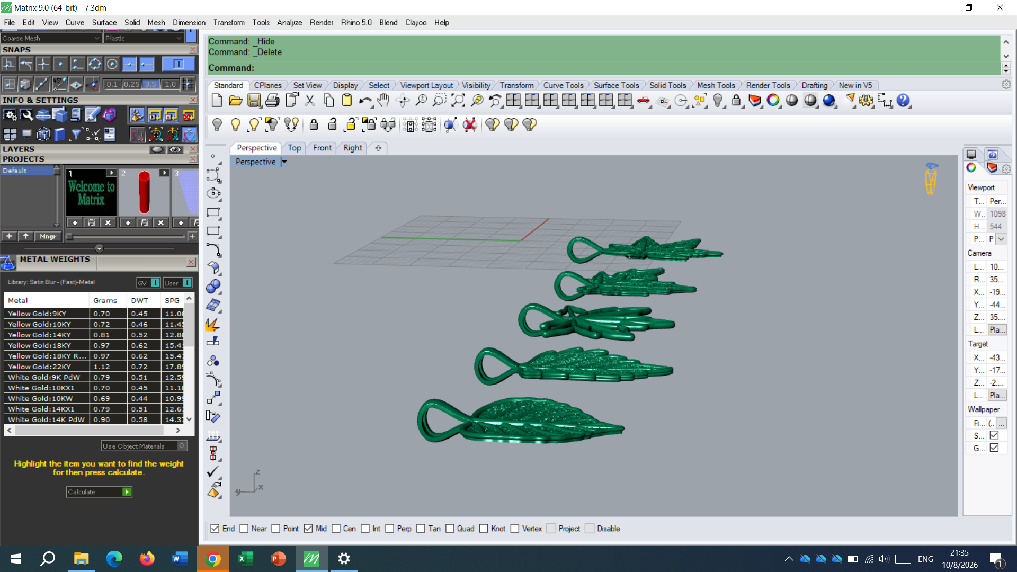Image resolution: width=1017 pixels, height=572 pixels.
Task: Click the Cut scissors icon
Action: [x=310, y=101]
